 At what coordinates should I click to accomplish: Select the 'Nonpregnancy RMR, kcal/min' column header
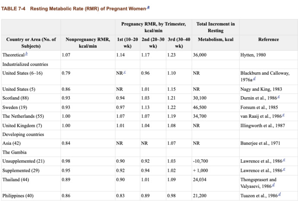[x=88, y=43]
